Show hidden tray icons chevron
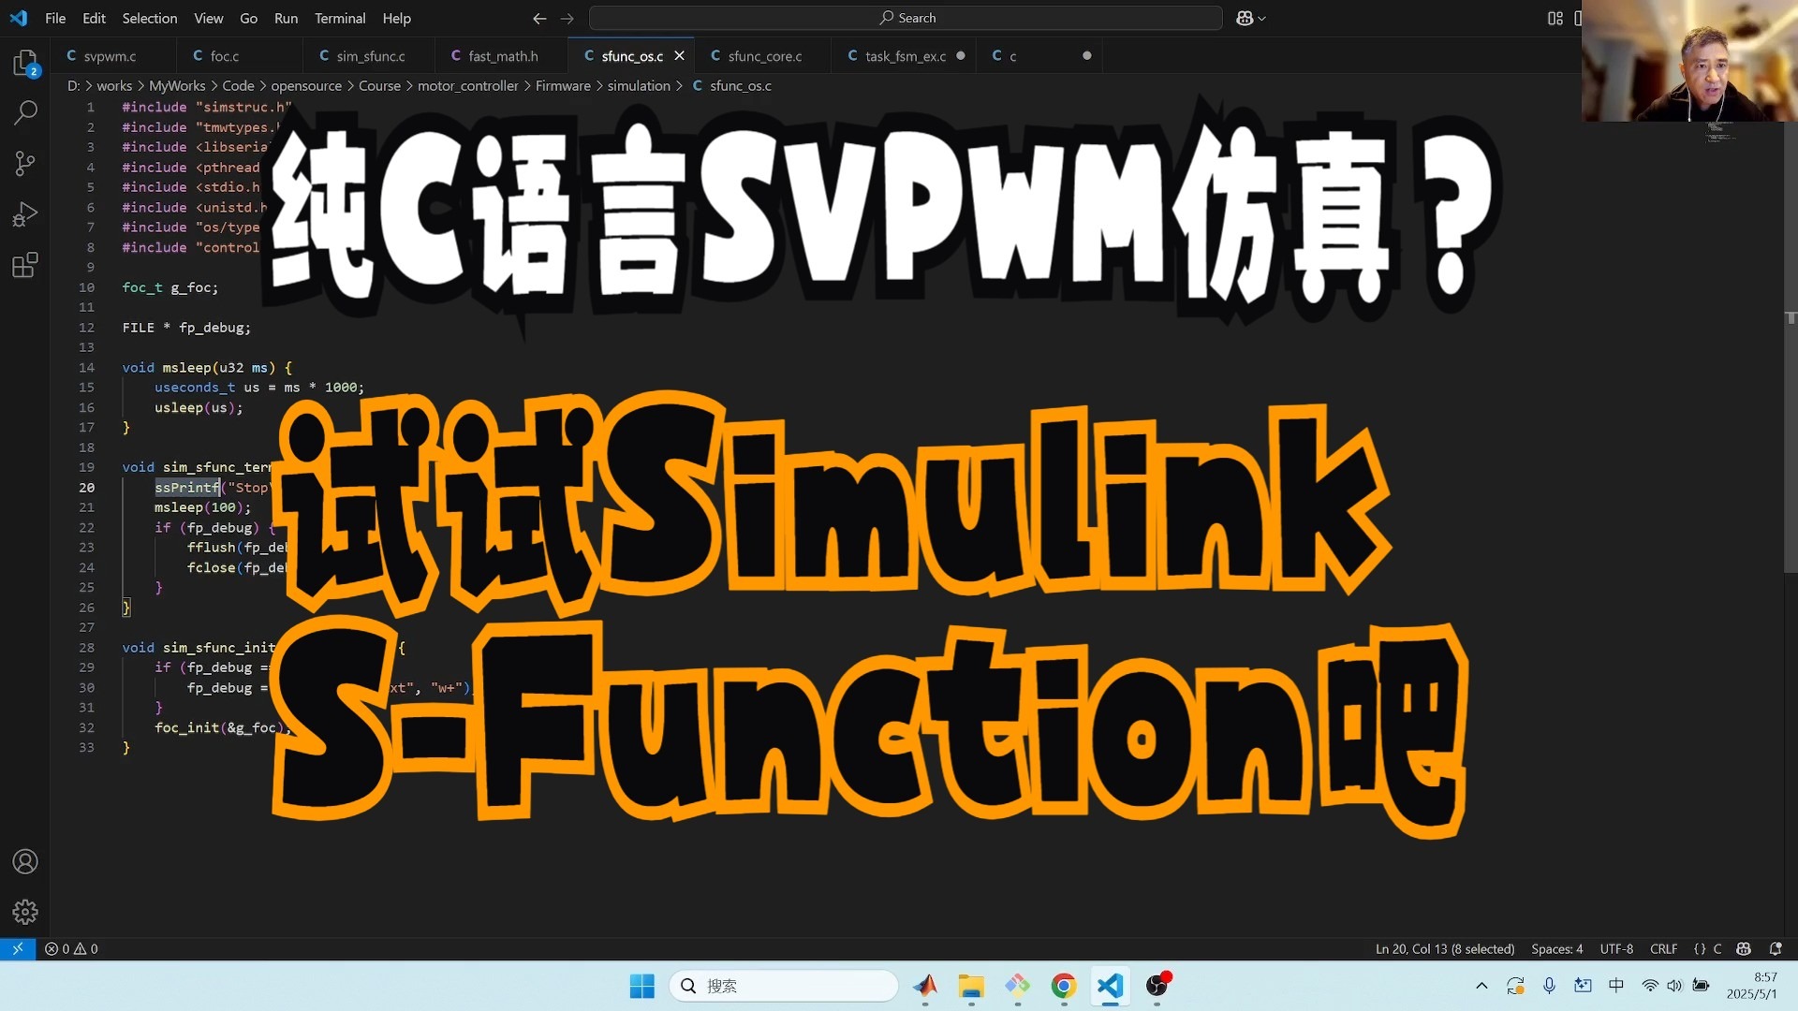Image resolution: width=1798 pixels, height=1011 pixels. click(x=1481, y=986)
